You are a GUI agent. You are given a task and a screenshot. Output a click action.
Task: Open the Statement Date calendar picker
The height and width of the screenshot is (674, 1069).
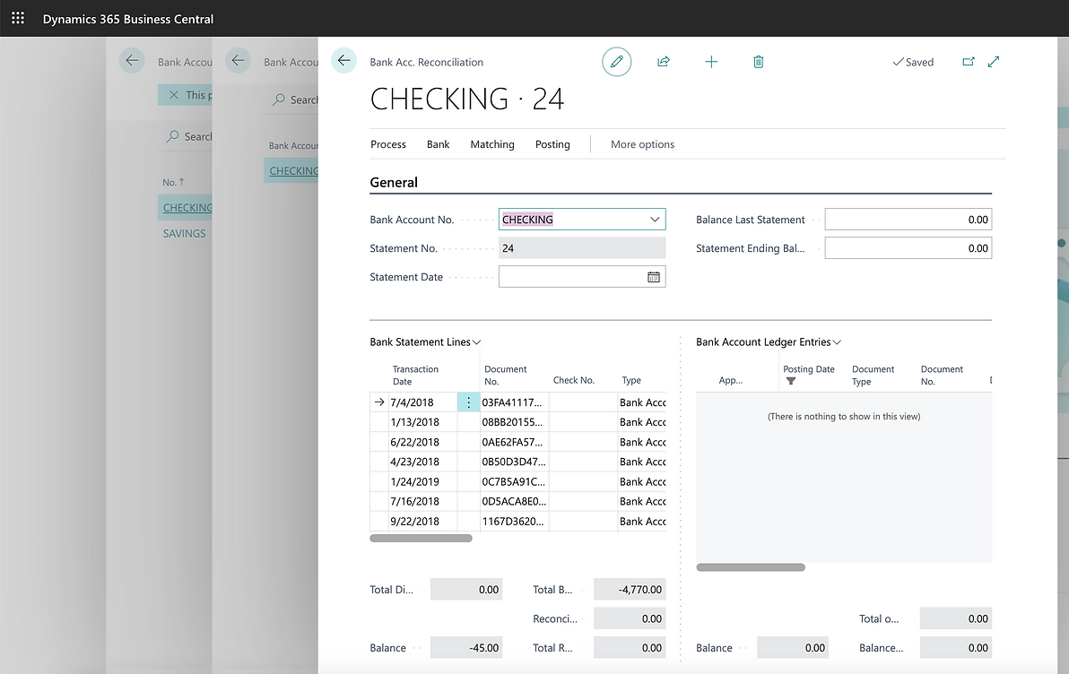pos(654,277)
